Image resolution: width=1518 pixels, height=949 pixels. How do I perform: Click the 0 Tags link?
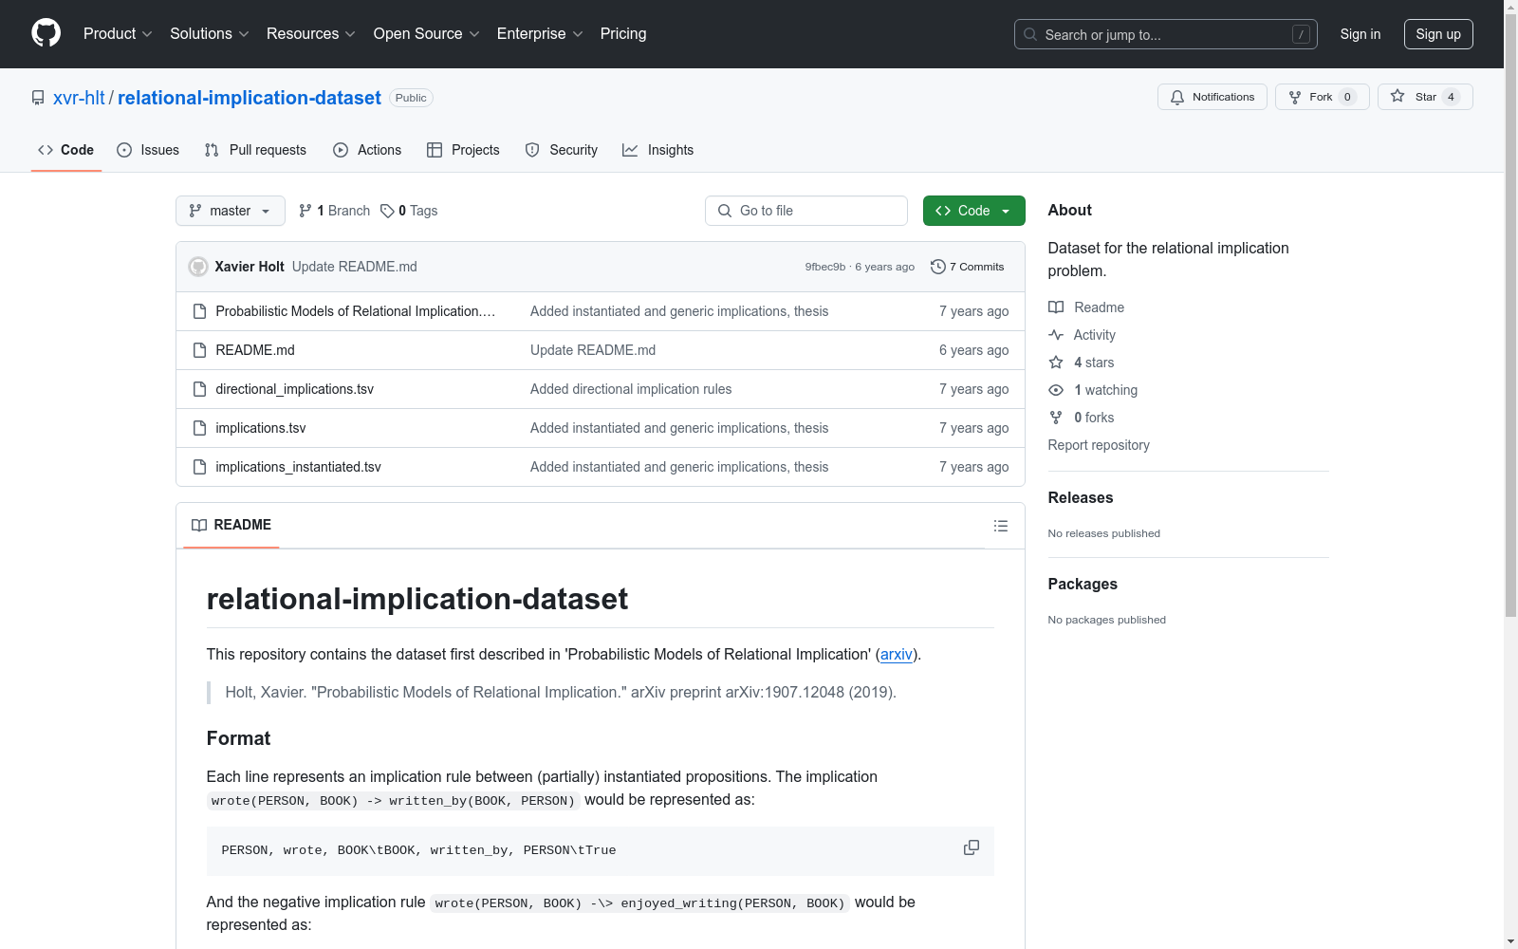[x=409, y=211]
